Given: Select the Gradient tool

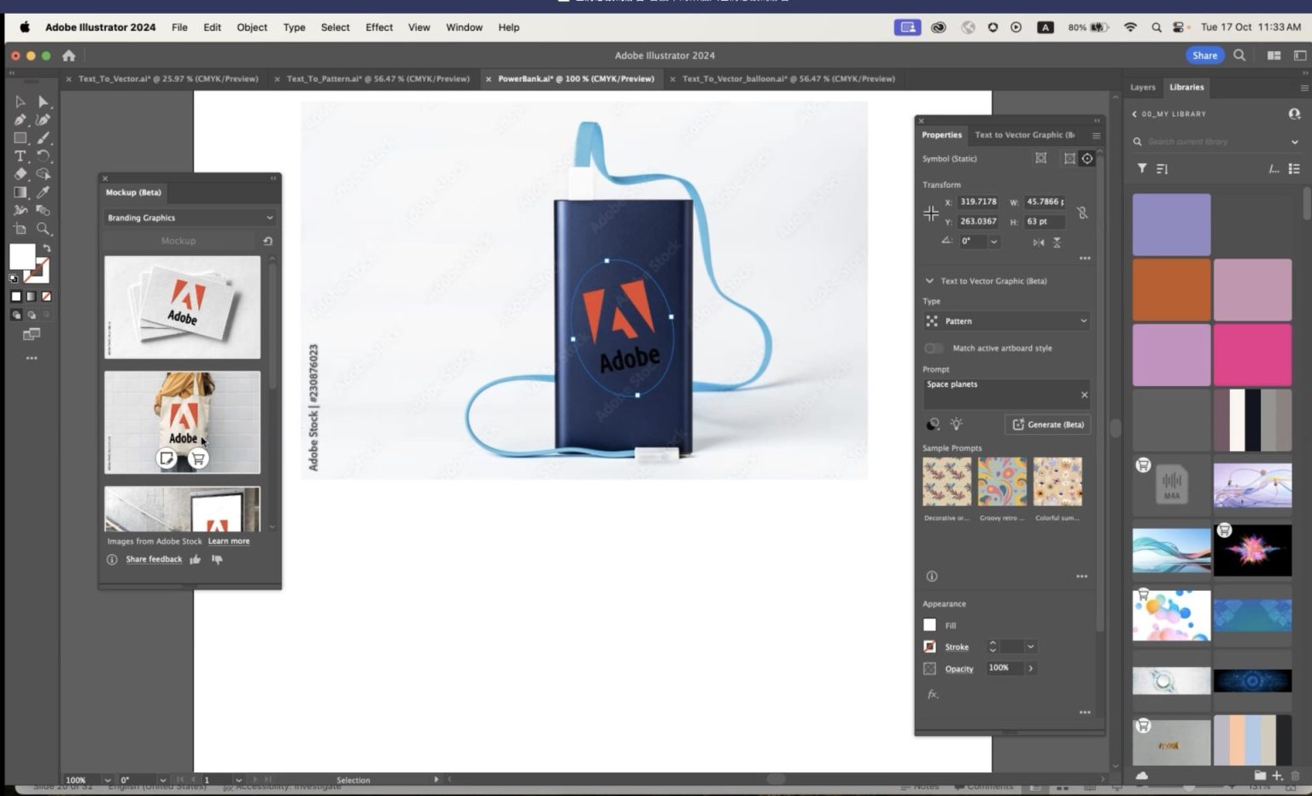Looking at the screenshot, I should click(20, 192).
